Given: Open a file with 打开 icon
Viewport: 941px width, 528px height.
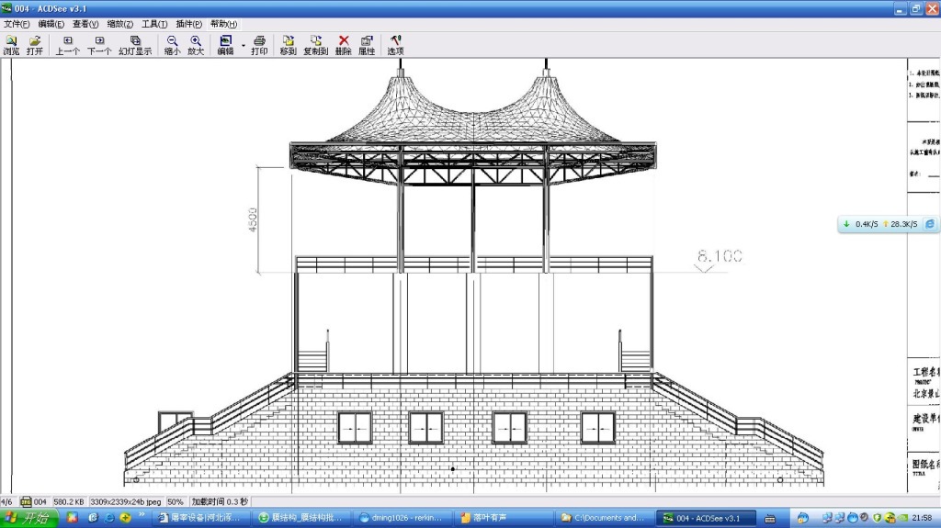Looking at the screenshot, I should coord(35,45).
